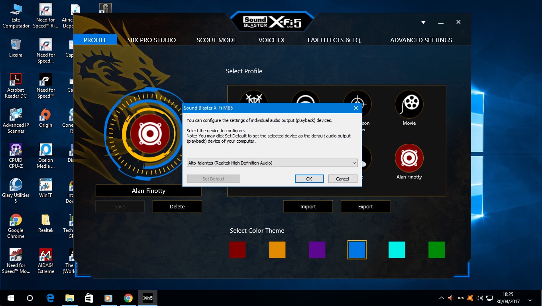Switch to the PROFILE tab

[95, 40]
